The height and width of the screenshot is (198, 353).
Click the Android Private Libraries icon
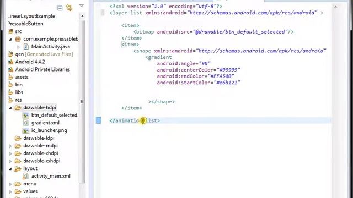point(10,69)
